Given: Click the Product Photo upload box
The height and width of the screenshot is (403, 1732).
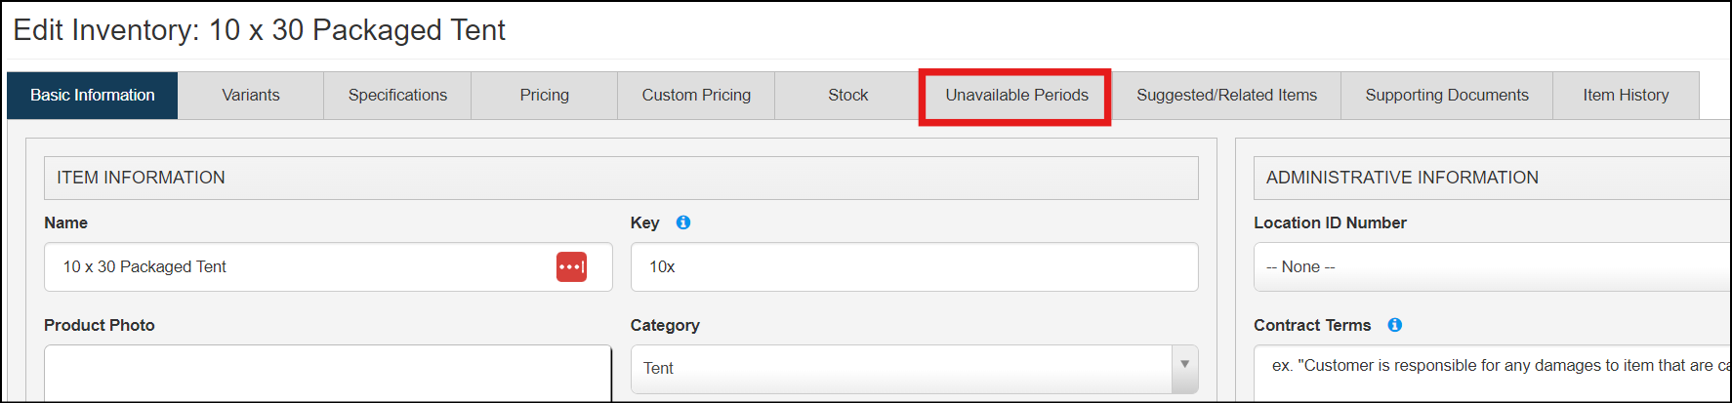Looking at the screenshot, I should (327, 376).
